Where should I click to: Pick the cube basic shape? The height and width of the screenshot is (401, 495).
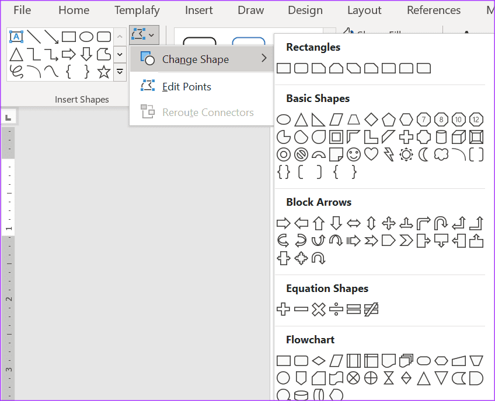click(x=458, y=137)
